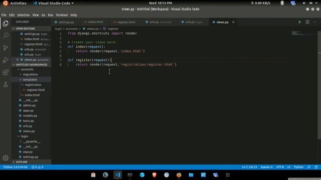The image size is (321, 180).
Task: Open Files manager from the dock
Action: pos(191,175)
